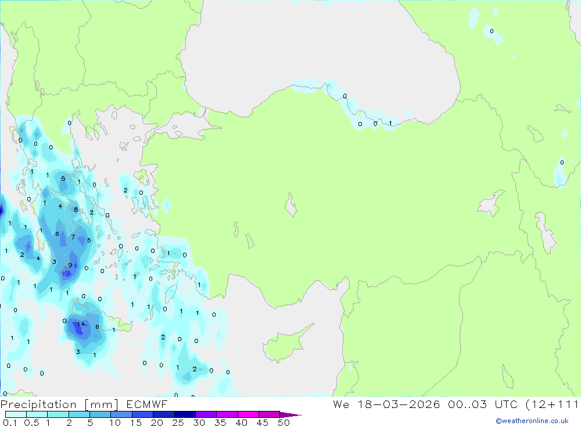Click the '14' precipitation value over Crete
This screenshot has height=426, width=581.
coord(81,324)
